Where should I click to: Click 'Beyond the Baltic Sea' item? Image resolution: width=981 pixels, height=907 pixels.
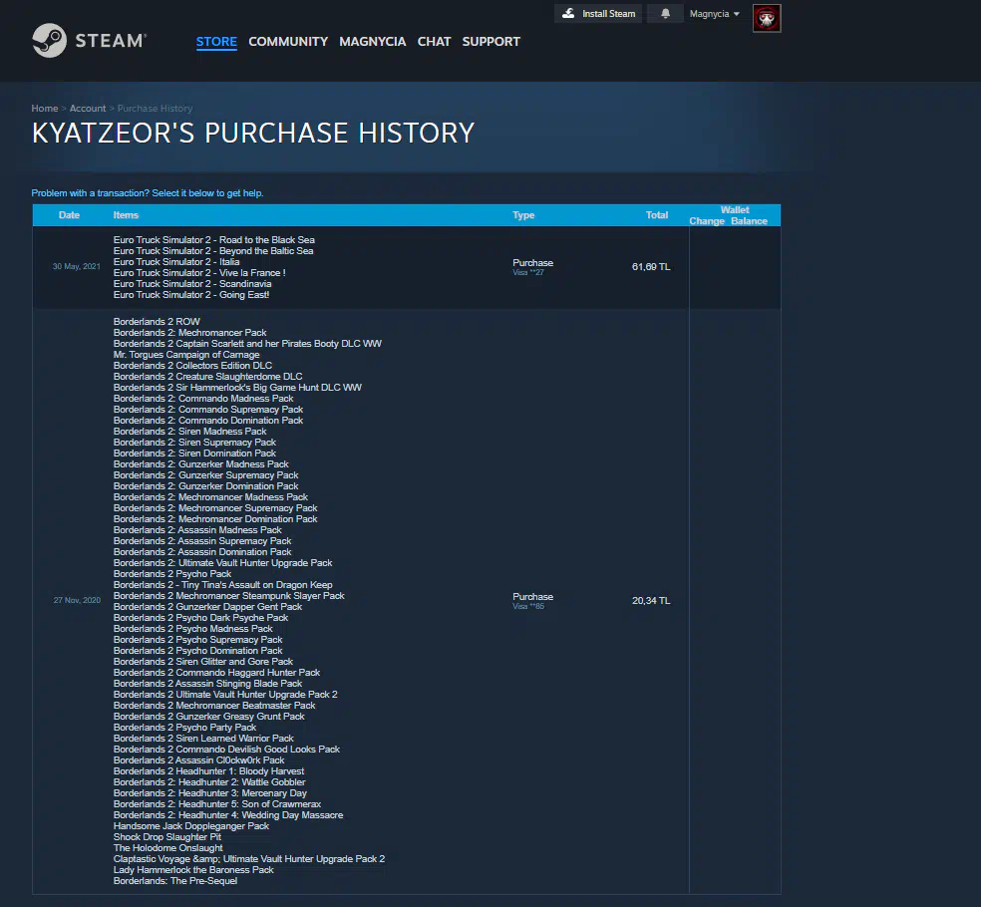(213, 251)
